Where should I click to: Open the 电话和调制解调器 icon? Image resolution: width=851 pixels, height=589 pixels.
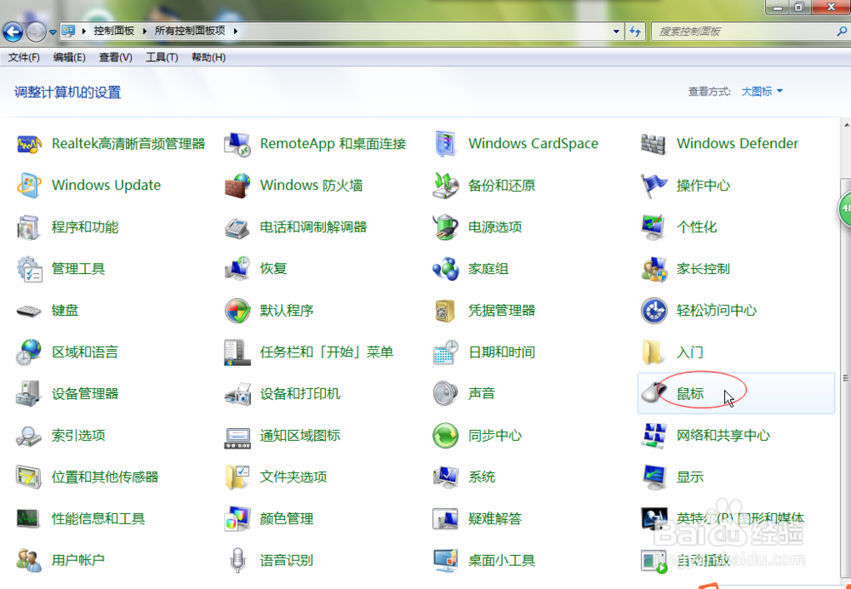point(237,227)
